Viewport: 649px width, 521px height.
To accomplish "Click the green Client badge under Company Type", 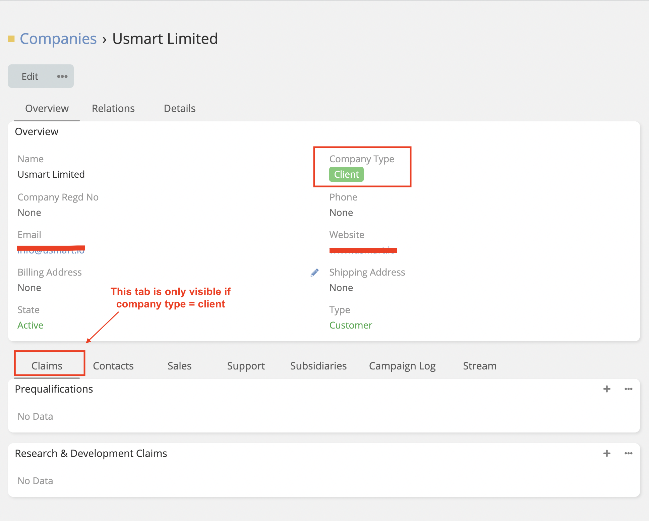I will coord(346,174).
